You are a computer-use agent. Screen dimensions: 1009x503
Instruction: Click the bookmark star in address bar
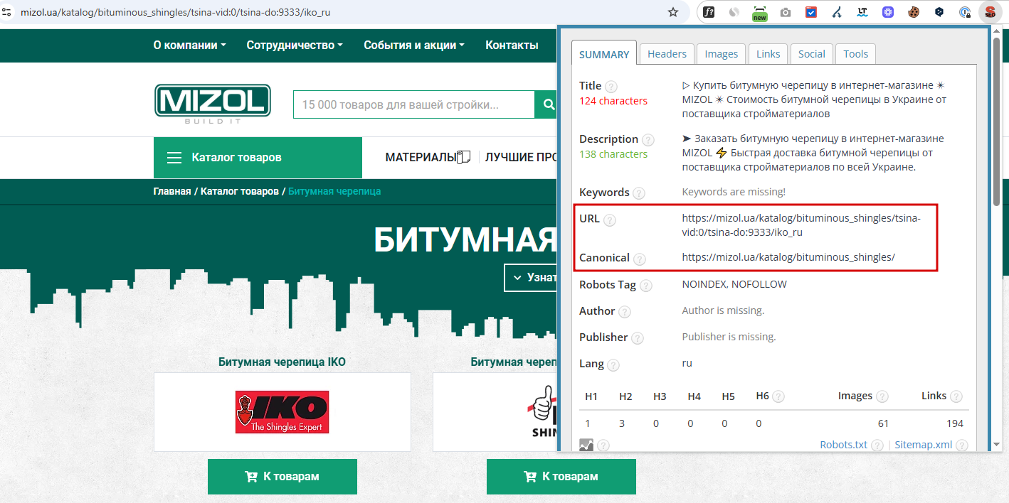[x=672, y=12]
